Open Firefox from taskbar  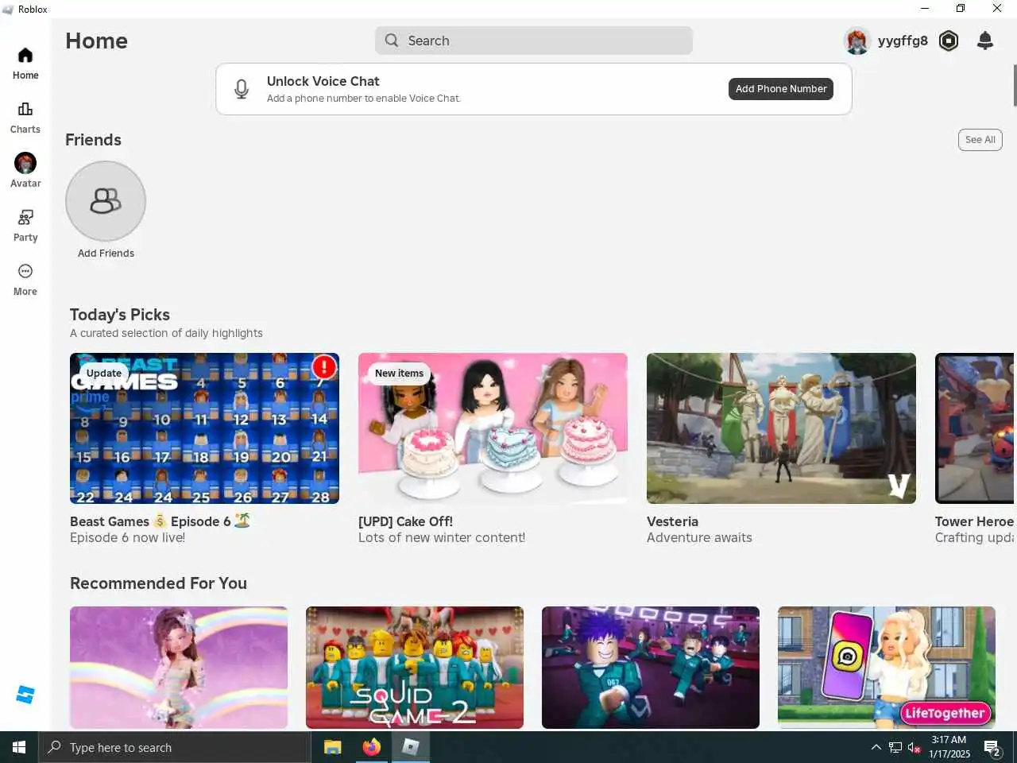[x=371, y=747]
